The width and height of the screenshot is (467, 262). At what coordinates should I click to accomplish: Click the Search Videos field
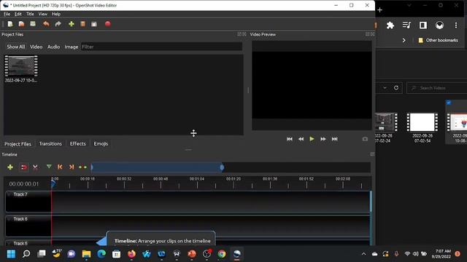point(437,88)
